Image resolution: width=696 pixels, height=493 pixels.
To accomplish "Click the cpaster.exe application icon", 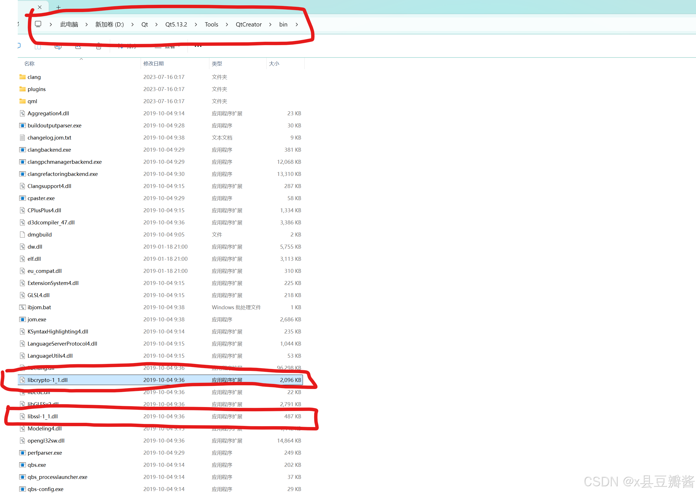I will (23, 198).
